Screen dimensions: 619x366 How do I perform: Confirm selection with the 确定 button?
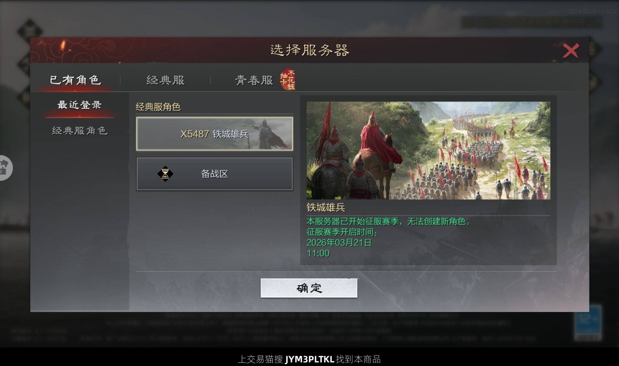click(x=309, y=288)
